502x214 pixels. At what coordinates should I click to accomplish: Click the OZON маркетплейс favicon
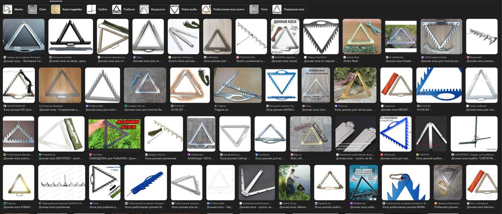423,57
